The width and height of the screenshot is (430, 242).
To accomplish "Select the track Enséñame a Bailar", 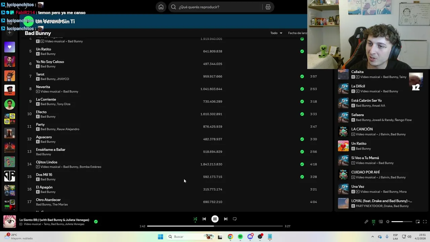I will (x=51, y=150).
